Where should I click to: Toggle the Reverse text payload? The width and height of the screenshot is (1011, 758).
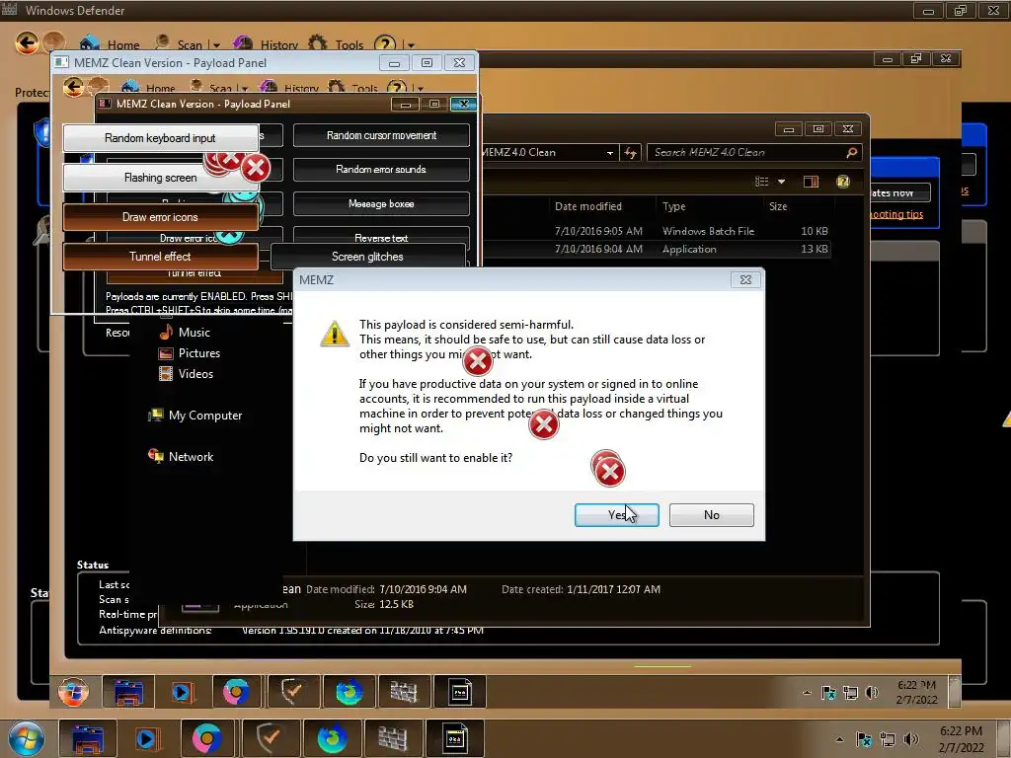coord(381,236)
